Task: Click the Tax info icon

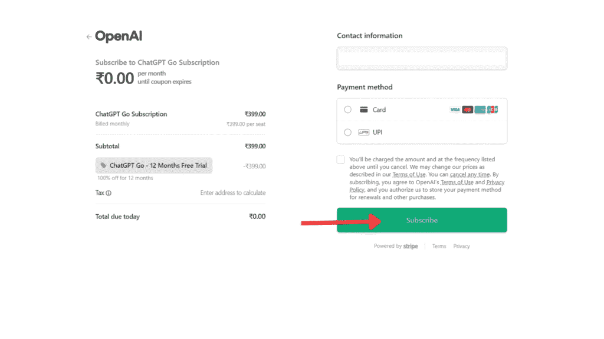Action: [109, 193]
